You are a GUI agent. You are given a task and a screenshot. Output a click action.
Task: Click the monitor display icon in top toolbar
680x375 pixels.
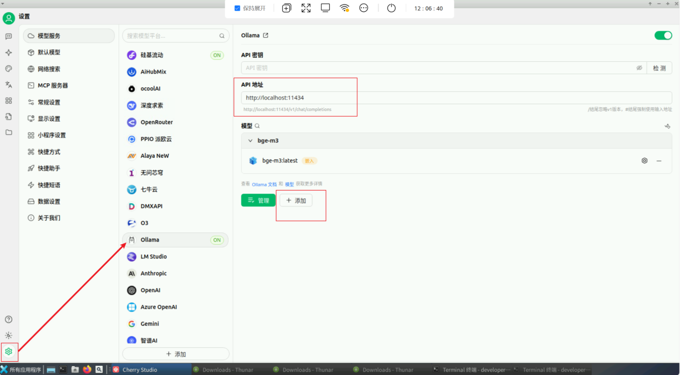[x=325, y=8]
